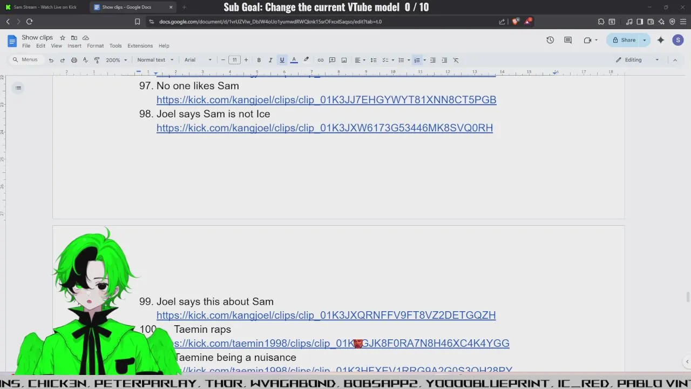This screenshot has height=389, width=691.
Task: Increase indent with the toolbar icon
Action: click(x=444, y=60)
